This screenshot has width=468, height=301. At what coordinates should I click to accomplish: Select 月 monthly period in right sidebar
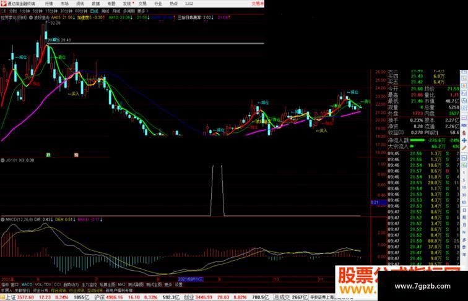pyautogui.click(x=464, y=225)
